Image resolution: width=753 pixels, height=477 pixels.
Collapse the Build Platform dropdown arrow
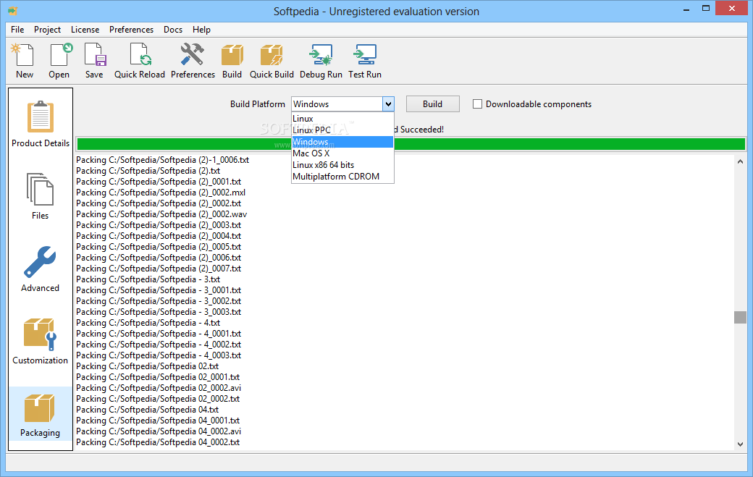pyautogui.click(x=388, y=104)
